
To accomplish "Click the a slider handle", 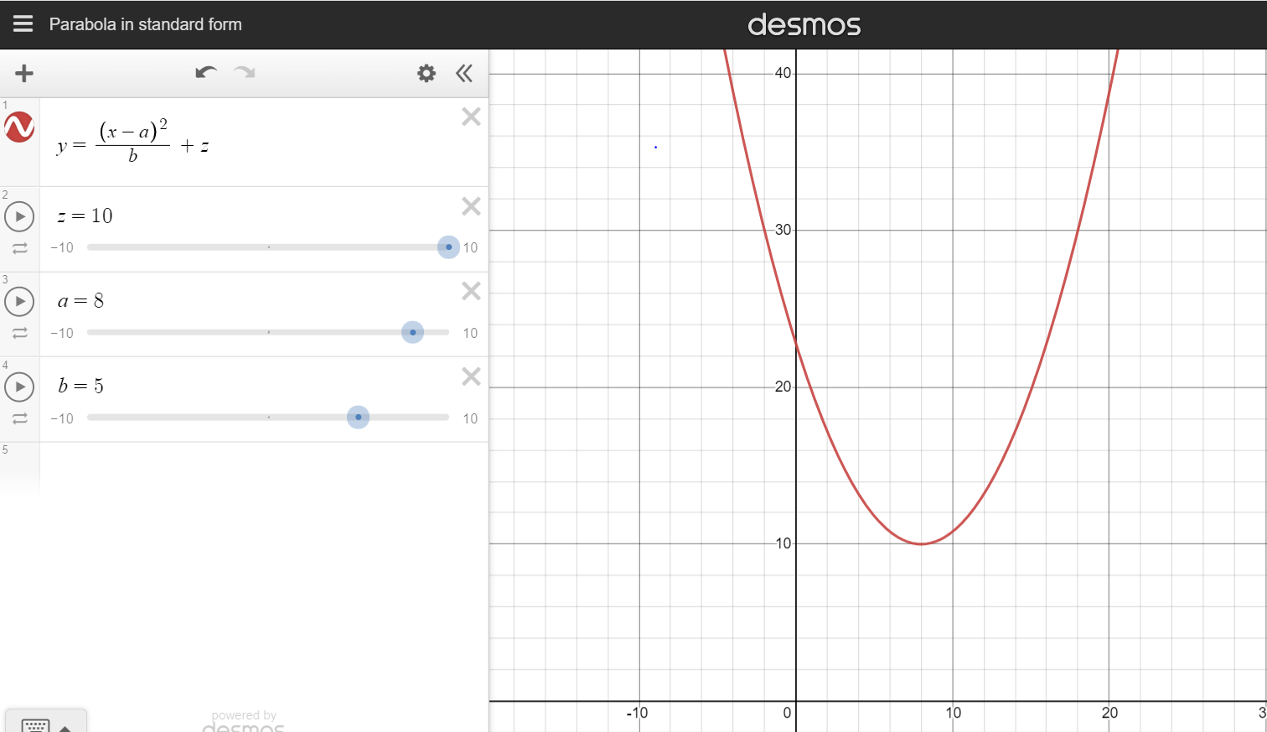I will [x=412, y=332].
